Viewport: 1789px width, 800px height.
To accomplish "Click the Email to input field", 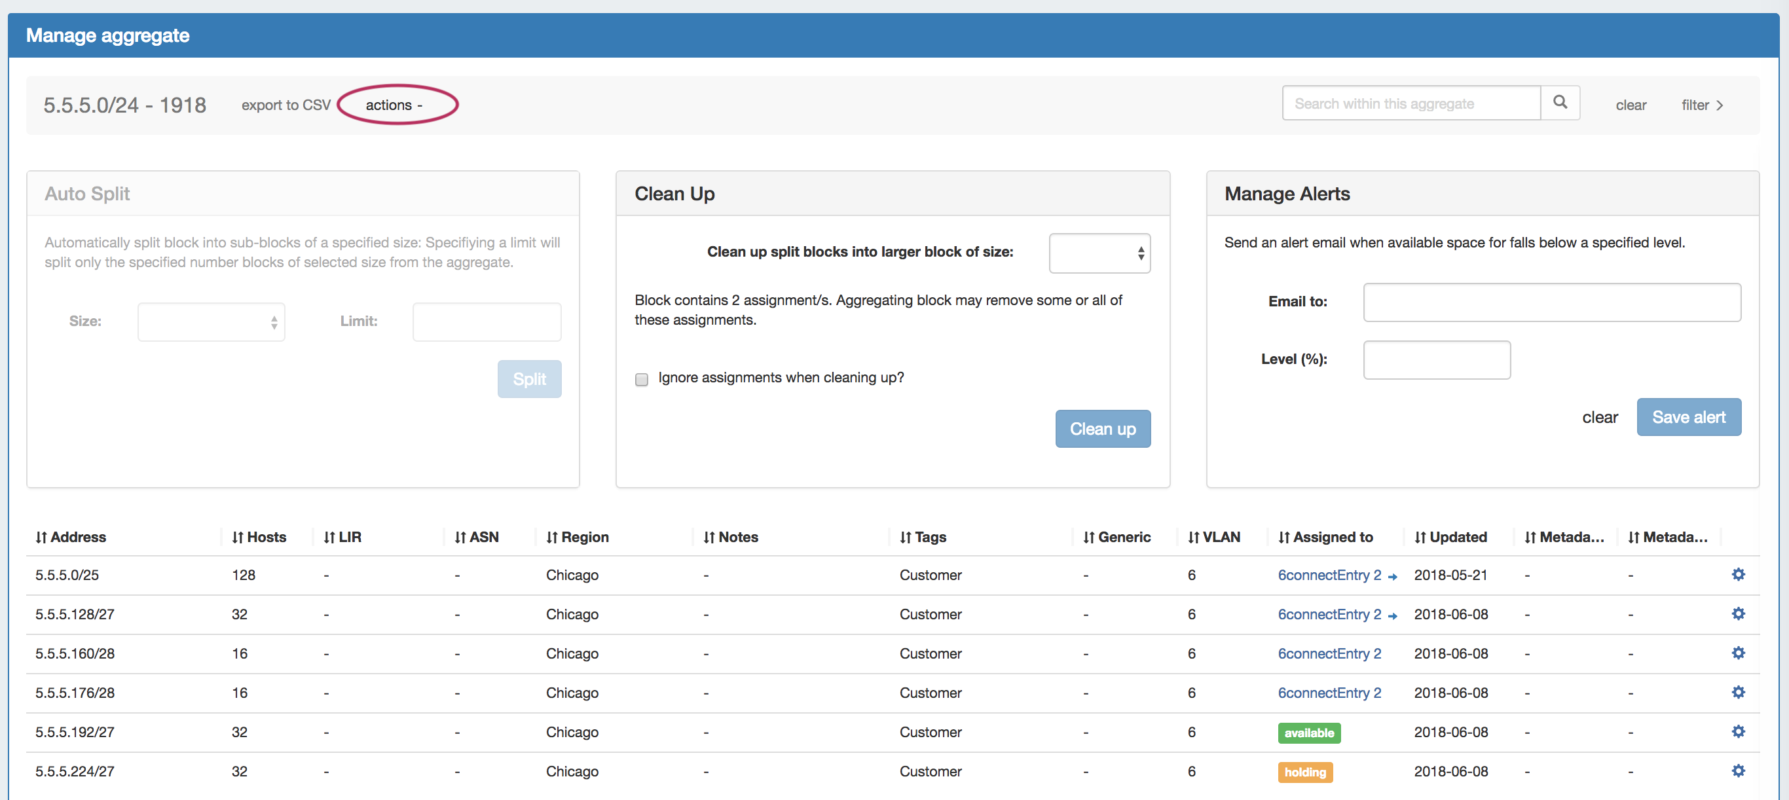I will click(x=1551, y=302).
